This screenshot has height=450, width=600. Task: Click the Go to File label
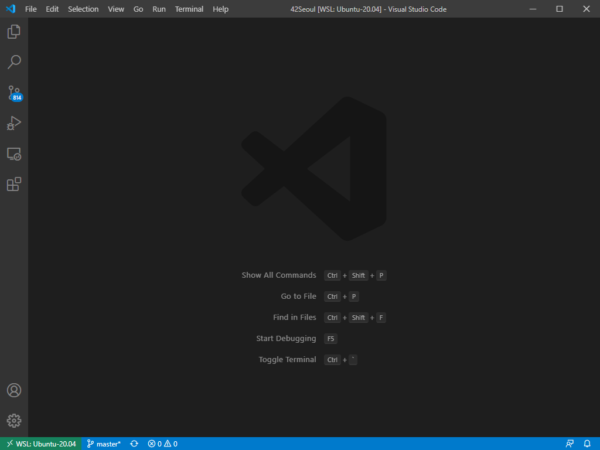(x=298, y=296)
